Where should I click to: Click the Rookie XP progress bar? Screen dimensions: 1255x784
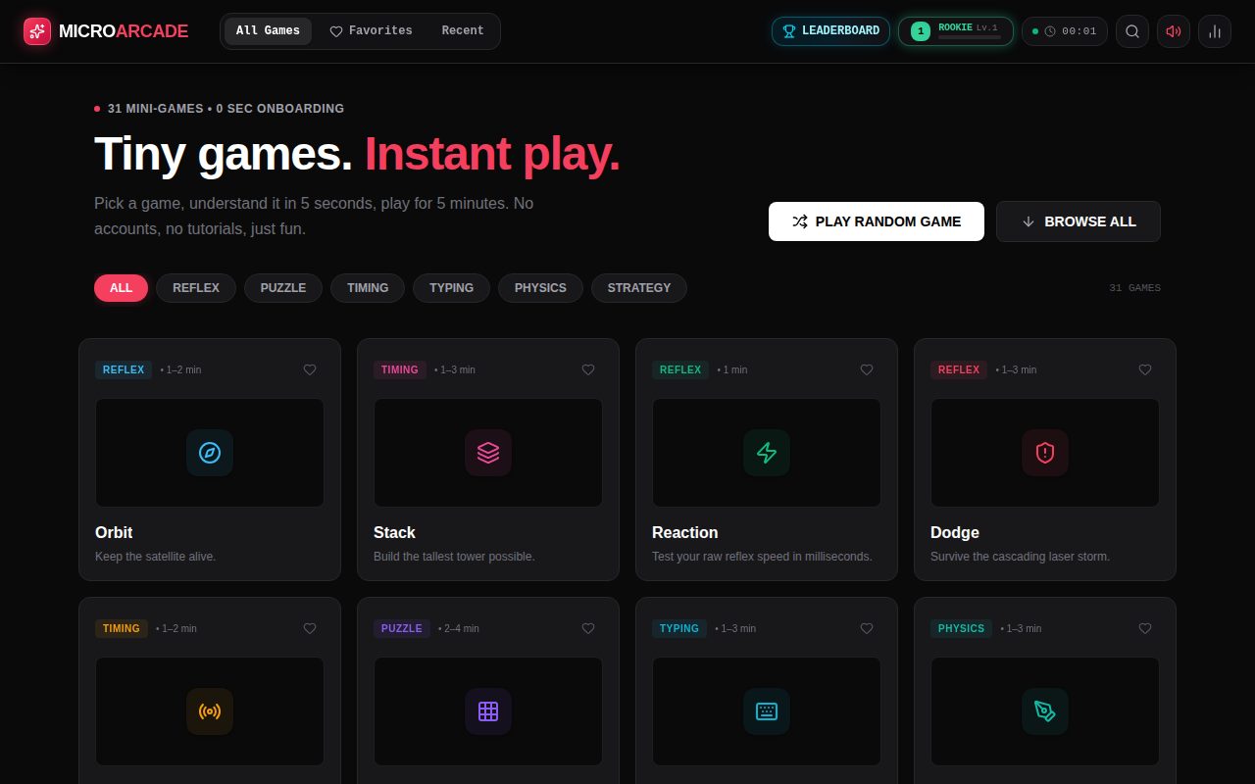(970, 37)
